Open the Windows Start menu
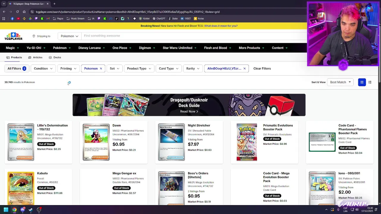 coord(6,210)
